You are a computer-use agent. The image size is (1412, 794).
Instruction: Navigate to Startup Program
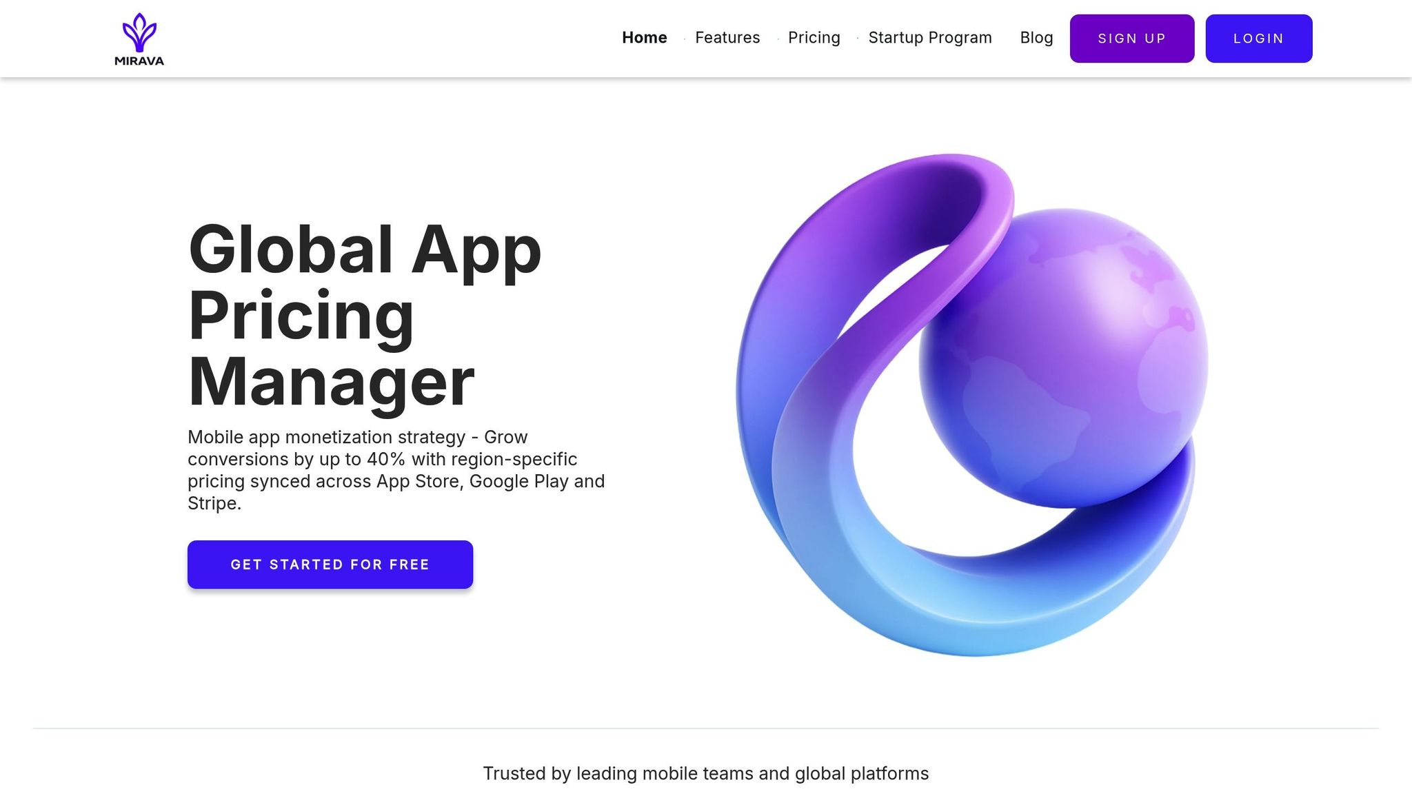click(x=929, y=38)
